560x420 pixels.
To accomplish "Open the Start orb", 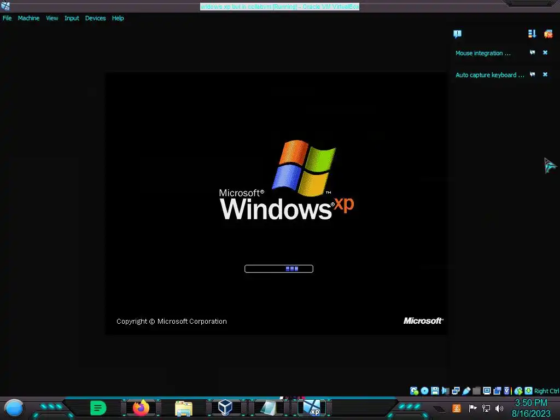I will (x=14, y=408).
